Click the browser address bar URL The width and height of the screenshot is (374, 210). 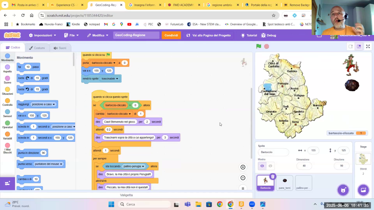[x=80, y=15]
